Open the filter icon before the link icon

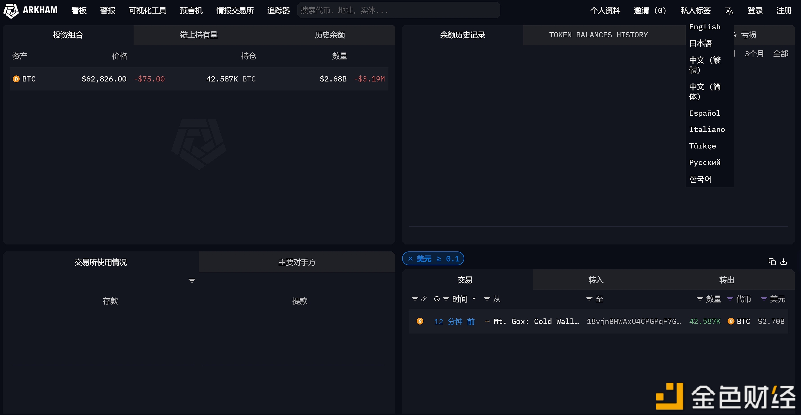pos(415,299)
